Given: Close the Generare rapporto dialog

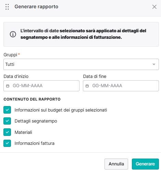Looking at the screenshot, I should 154,7.
